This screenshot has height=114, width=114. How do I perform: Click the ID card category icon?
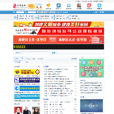point(36,17)
